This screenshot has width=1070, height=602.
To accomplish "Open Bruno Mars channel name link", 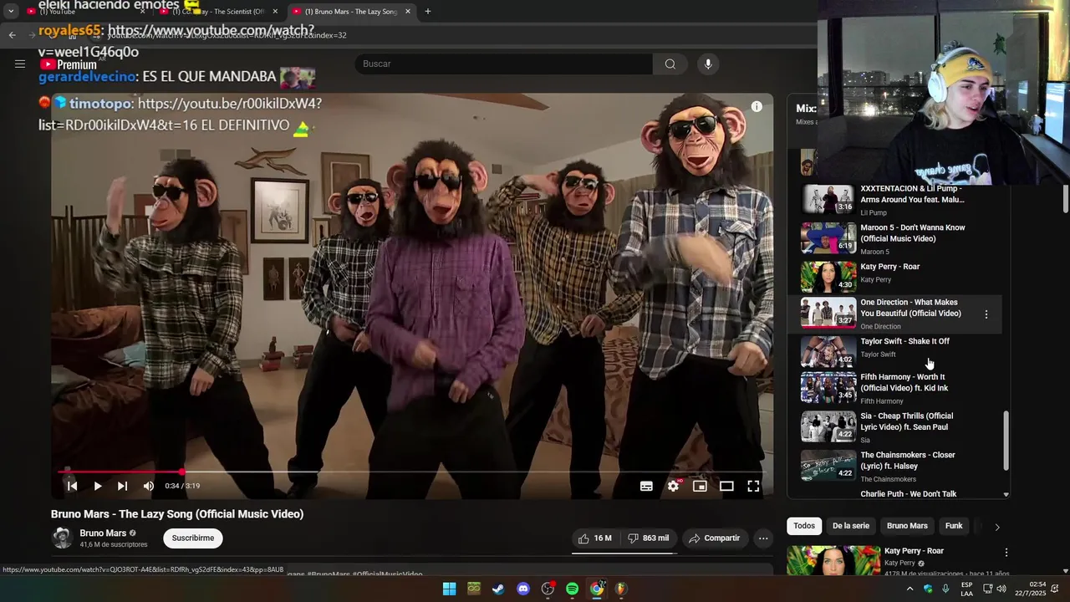I will [103, 533].
